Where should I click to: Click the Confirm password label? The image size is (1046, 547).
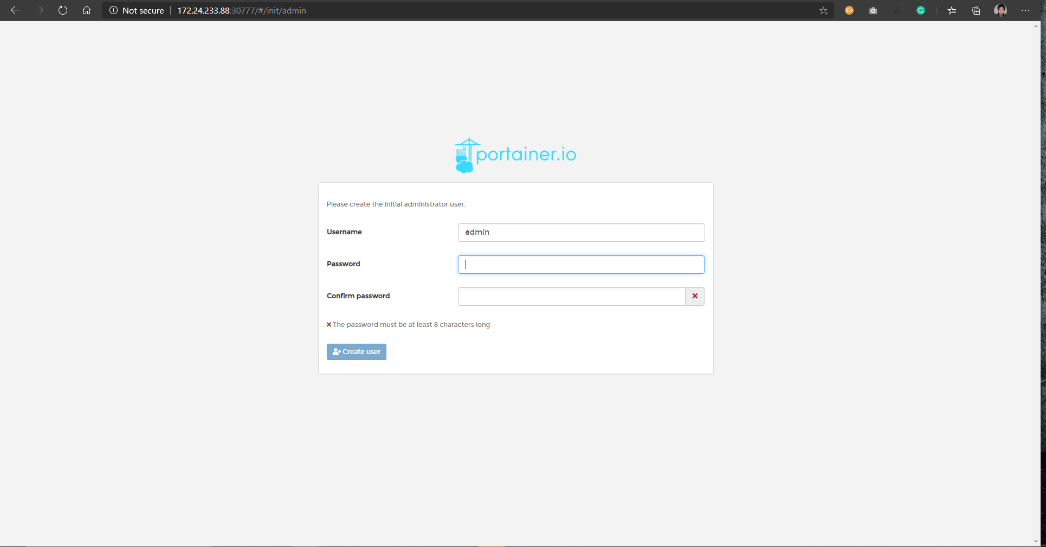click(x=358, y=296)
